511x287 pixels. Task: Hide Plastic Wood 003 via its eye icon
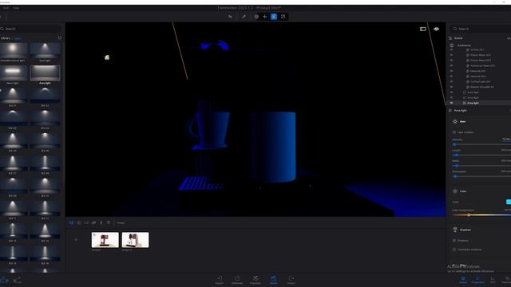(x=451, y=55)
